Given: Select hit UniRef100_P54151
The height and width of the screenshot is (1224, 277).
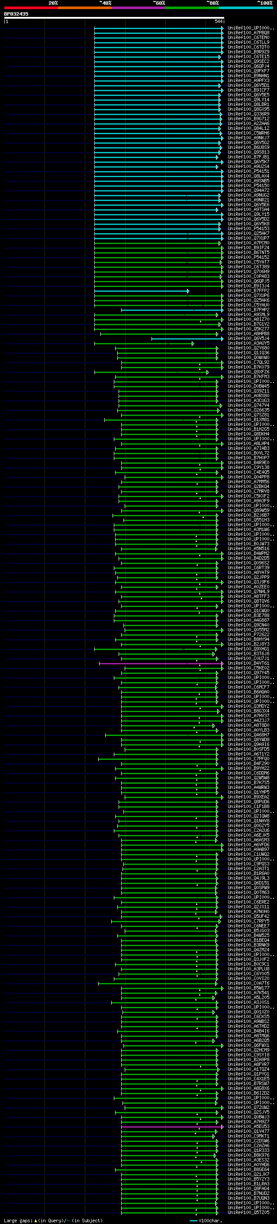Looking at the screenshot, I should (x=248, y=172).
